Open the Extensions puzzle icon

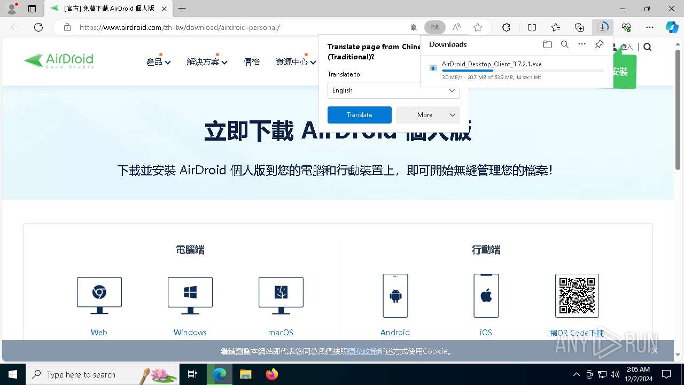pyautogui.click(x=506, y=27)
